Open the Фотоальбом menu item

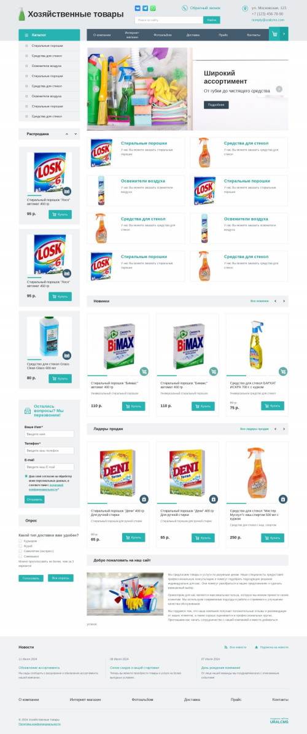(x=162, y=35)
